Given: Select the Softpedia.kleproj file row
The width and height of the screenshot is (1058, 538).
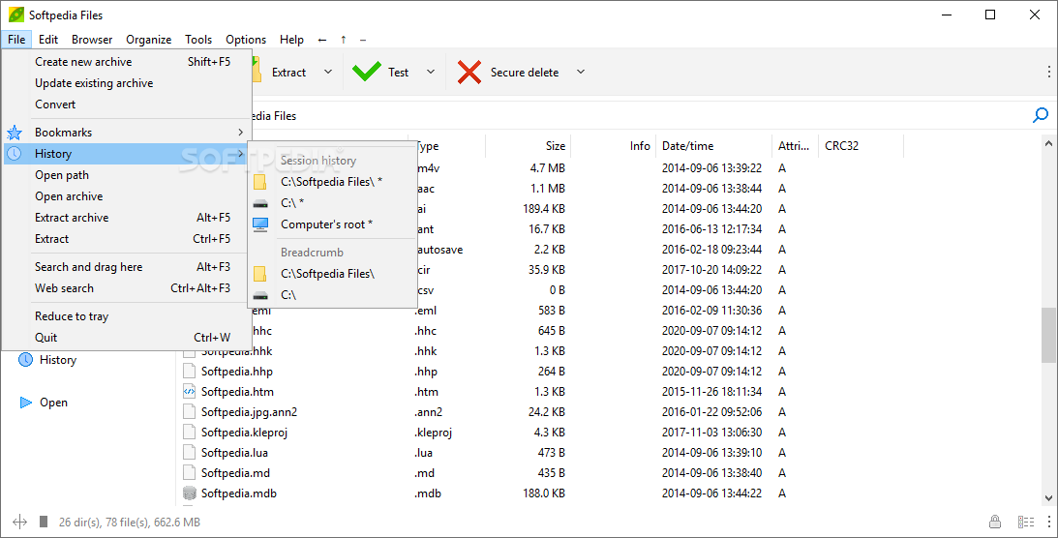Looking at the screenshot, I should (x=607, y=433).
